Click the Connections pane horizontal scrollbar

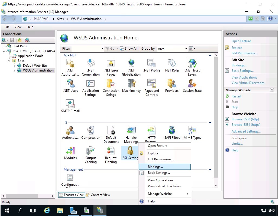coord(22,196)
